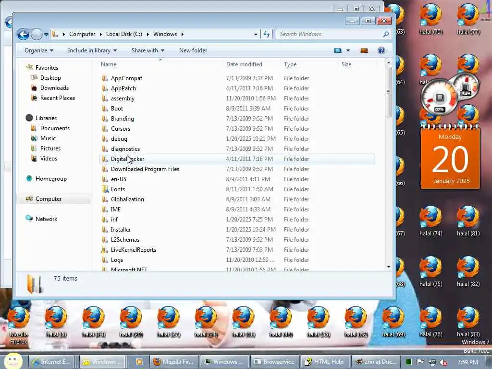Change view with the views icon
The height and width of the screenshot is (369, 492).
pyautogui.click(x=338, y=50)
